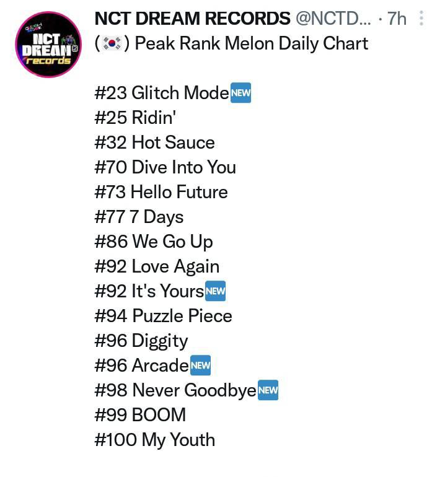Open the NCT DREAM records profile avatar
This screenshot has height=477, width=445.
point(48,45)
